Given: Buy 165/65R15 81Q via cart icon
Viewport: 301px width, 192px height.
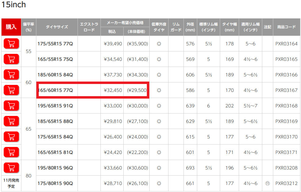Looking at the screenshot, I should [11, 152].
